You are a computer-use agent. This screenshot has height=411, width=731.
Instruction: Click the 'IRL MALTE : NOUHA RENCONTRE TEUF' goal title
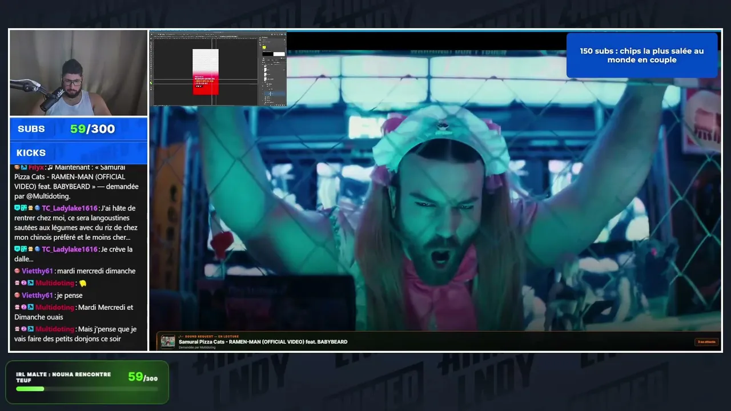[x=63, y=377]
